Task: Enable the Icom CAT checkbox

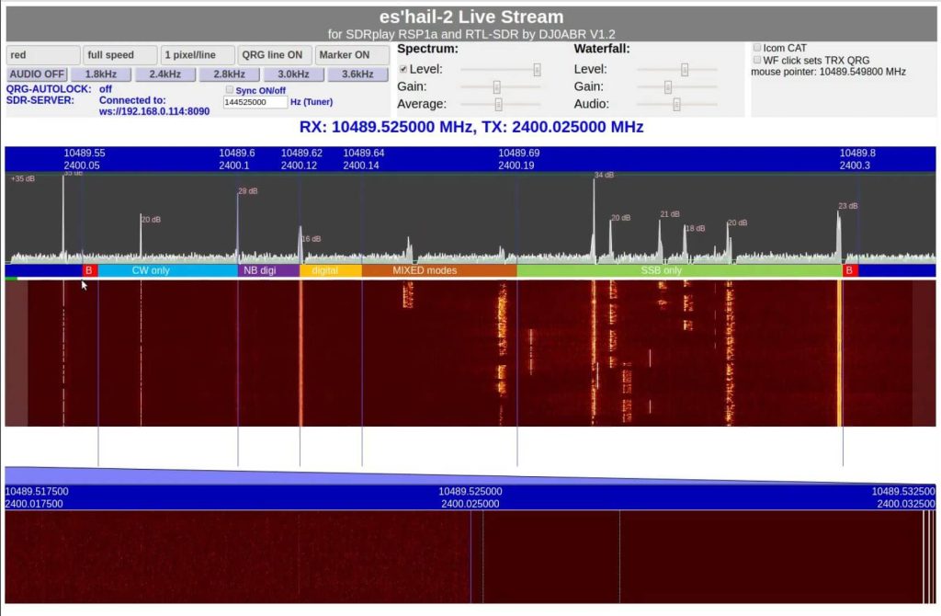Action: 757,48
